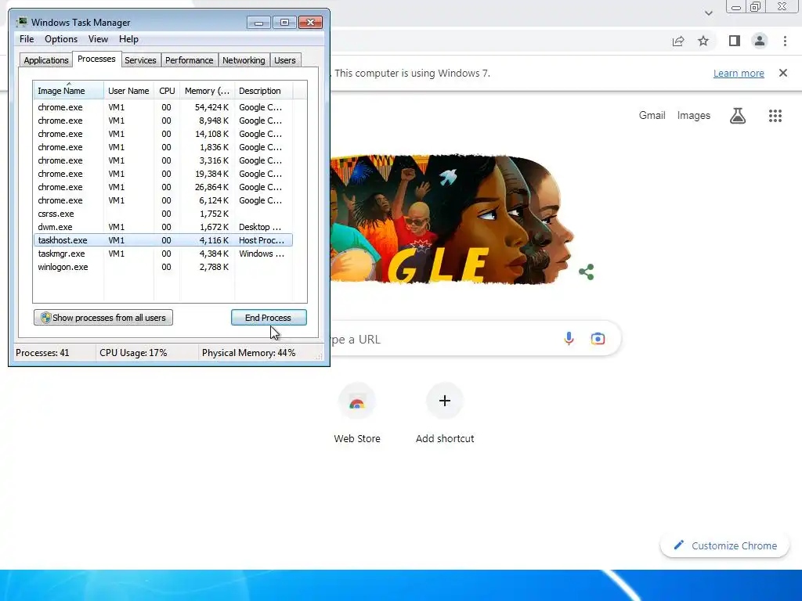The height and width of the screenshot is (601, 802).
Task: Switch to the Users tab
Action: point(284,60)
